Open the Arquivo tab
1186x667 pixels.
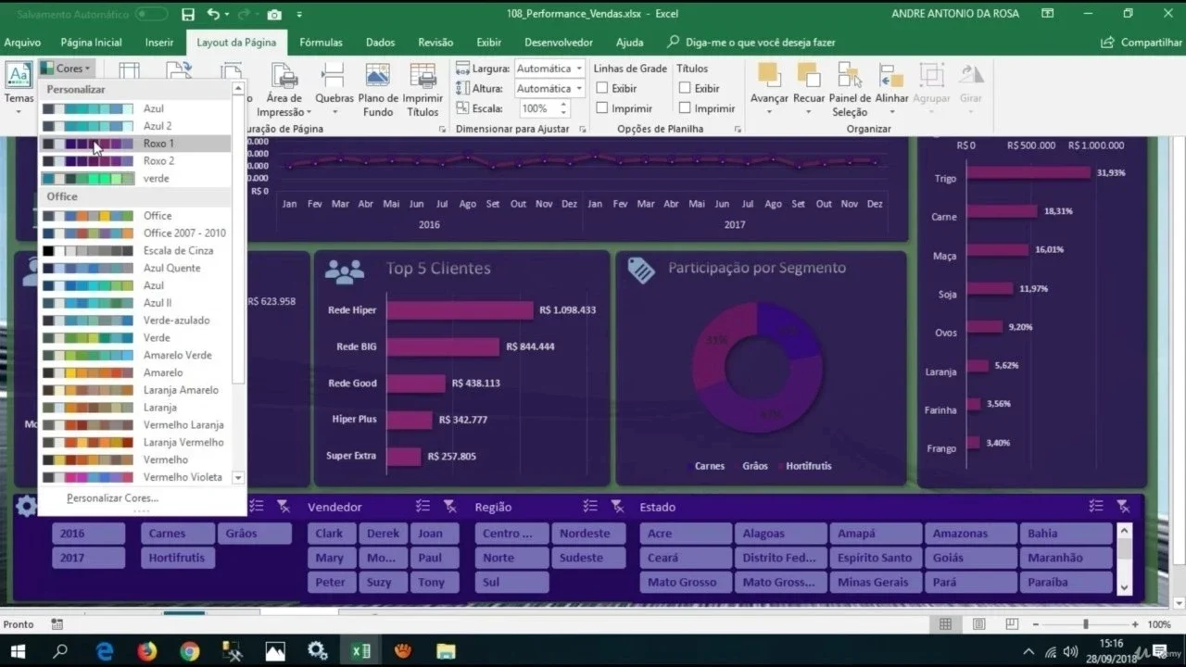[x=22, y=43]
